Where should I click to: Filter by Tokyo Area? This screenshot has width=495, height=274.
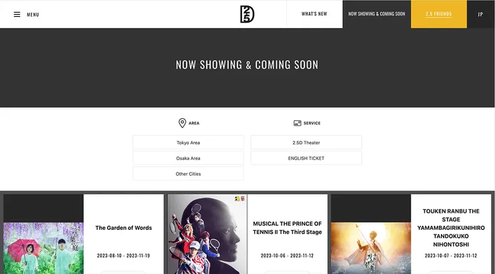coord(188,142)
